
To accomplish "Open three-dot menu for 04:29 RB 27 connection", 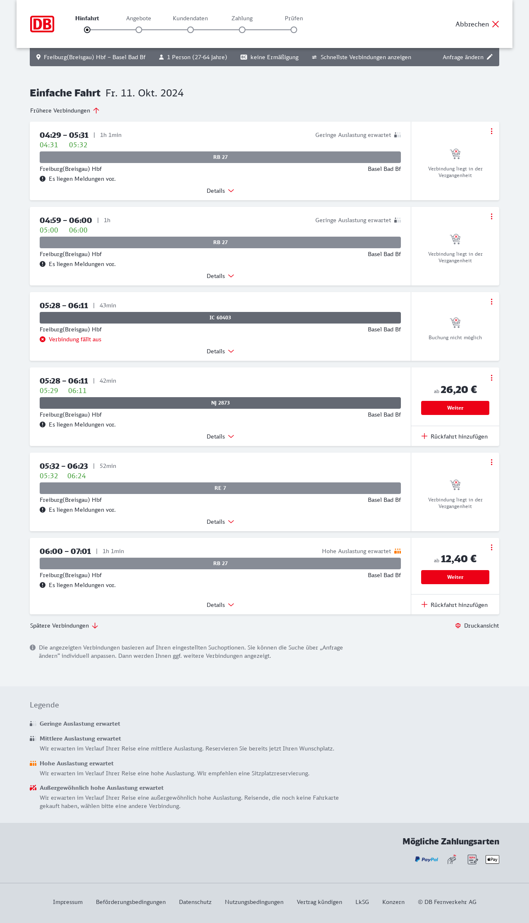I will click(491, 131).
